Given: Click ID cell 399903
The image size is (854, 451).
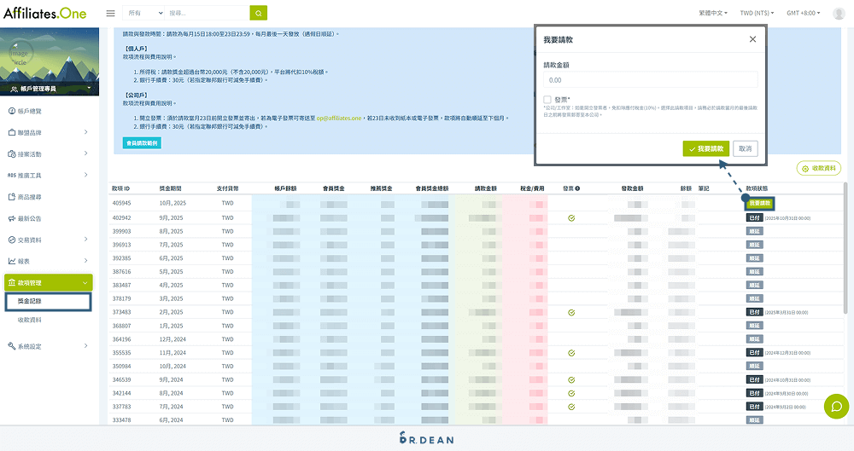Looking at the screenshot, I should (121, 231).
